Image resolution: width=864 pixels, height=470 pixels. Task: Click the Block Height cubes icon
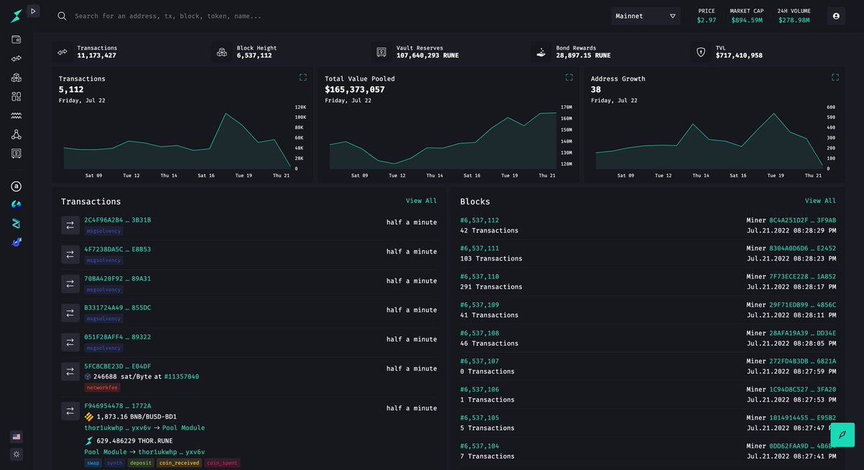click(x=222, y=52)
